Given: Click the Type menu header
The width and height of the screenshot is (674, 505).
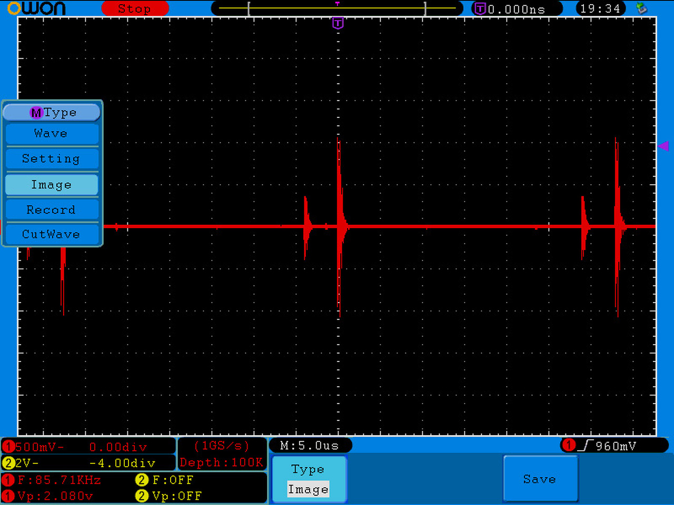Looking at the screenshot, I should coord(52,112).
